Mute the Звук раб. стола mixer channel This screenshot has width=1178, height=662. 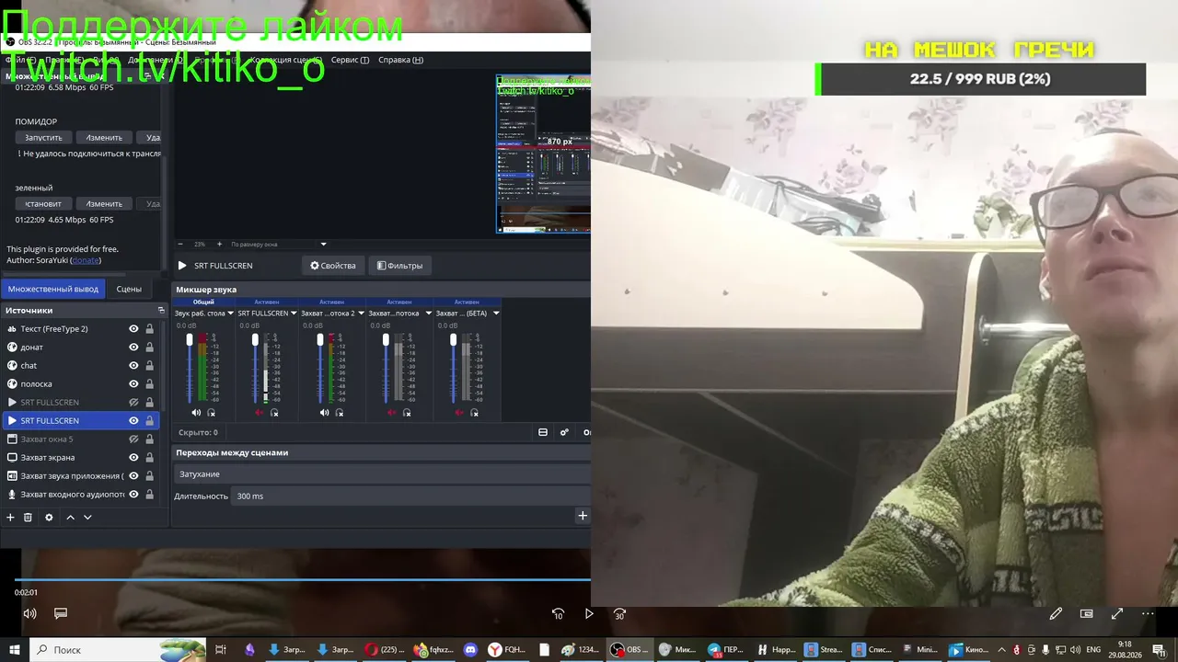tap(195, 413)
